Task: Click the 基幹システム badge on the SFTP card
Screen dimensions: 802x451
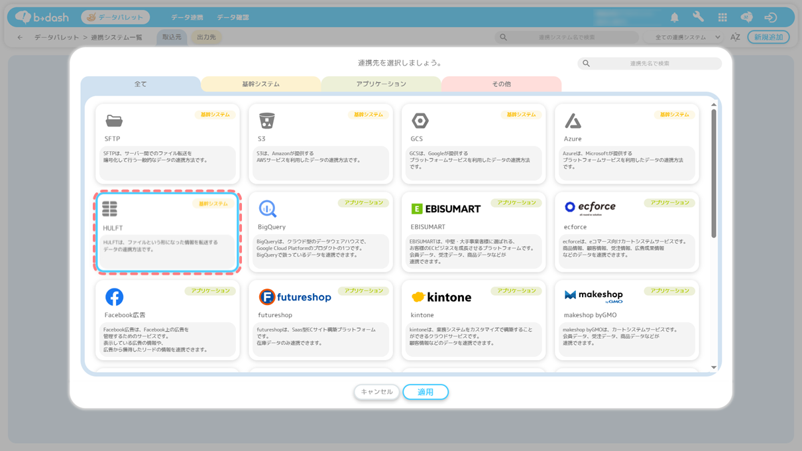Action: coord(215,115)
